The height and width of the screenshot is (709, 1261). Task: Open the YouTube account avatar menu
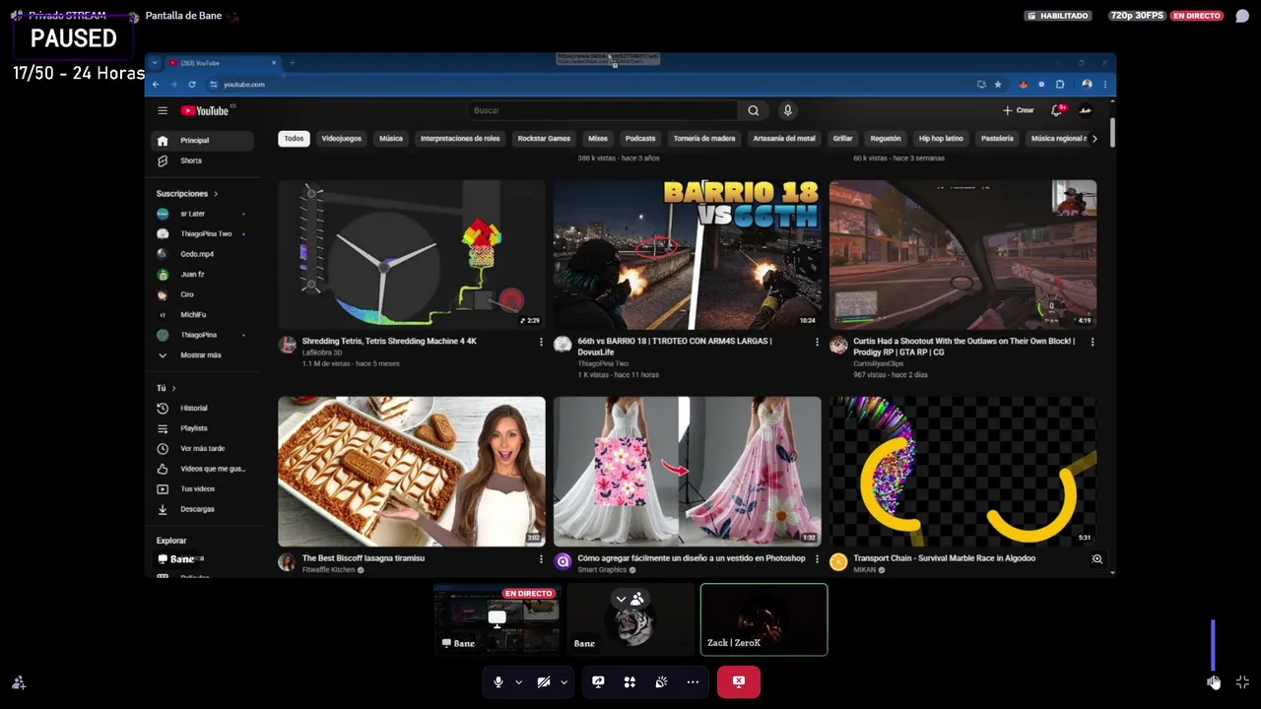[x=1086, y=110]
